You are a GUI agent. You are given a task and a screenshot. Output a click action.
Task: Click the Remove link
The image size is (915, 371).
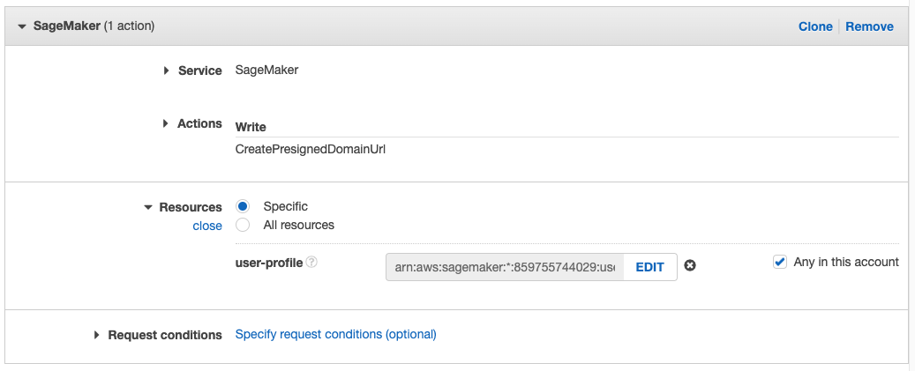tap(869, 26)
